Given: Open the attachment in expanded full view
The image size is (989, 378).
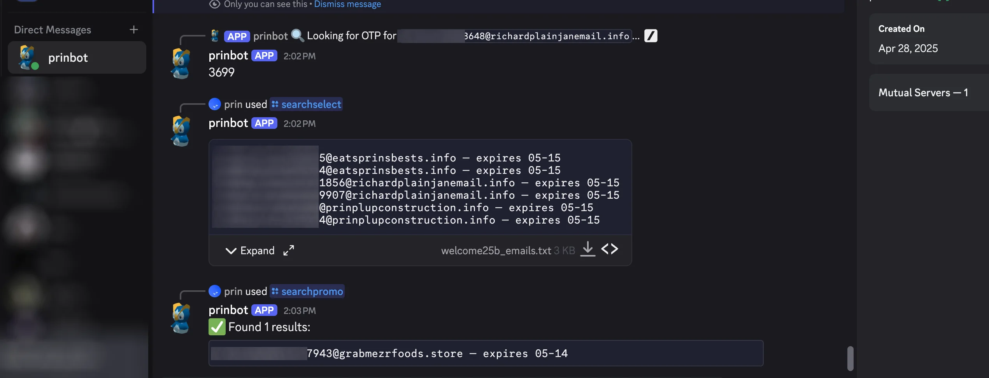Looking at the screenshot, I should click(288, 250).
